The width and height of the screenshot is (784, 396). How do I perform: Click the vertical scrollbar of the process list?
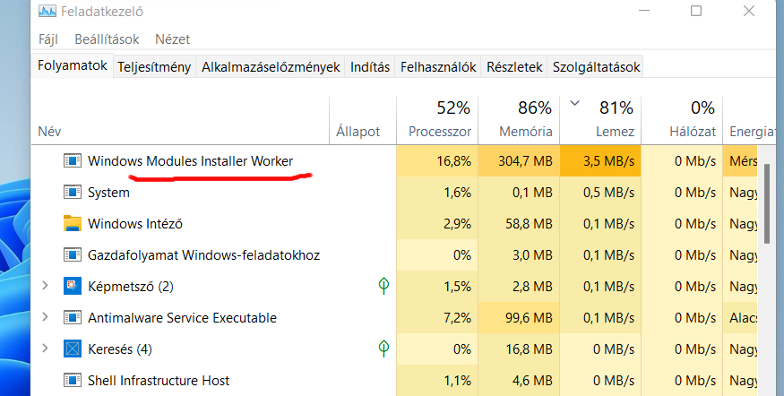point(766,206)
